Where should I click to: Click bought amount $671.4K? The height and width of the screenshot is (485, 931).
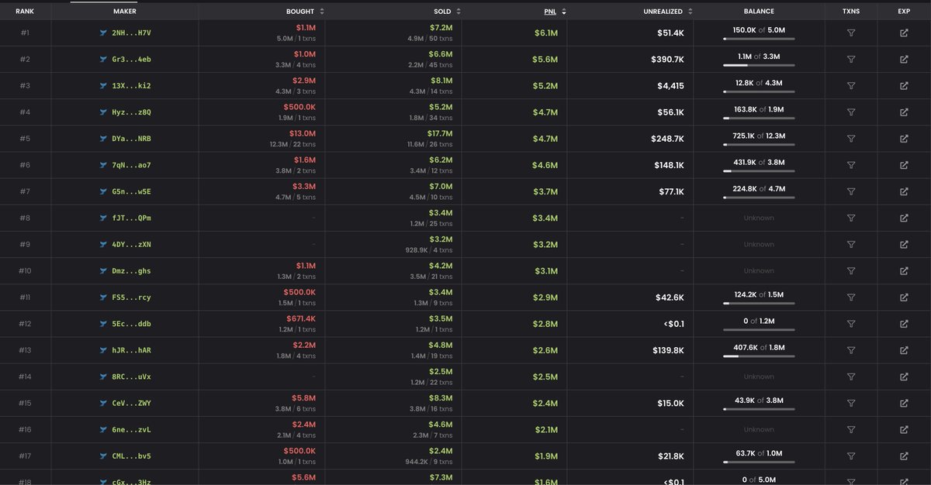300,318
